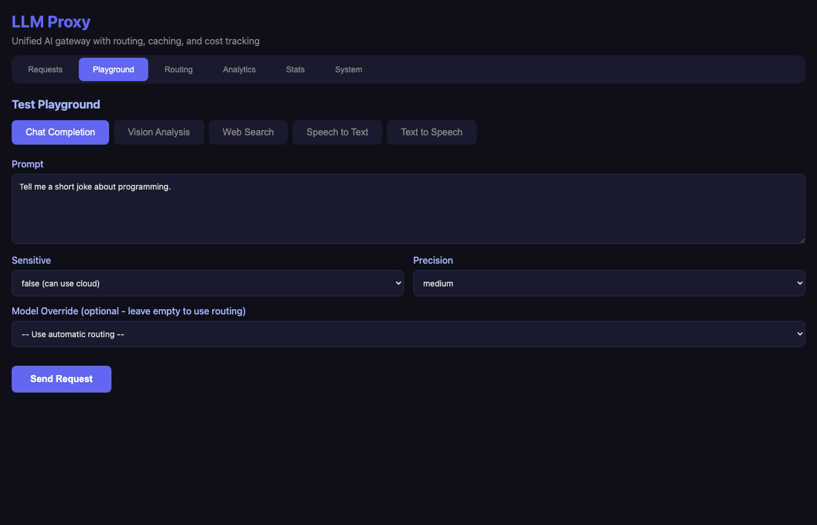
Task: Go to the Analytics tab
Action: pyautogui.click(x=239, y=69)
